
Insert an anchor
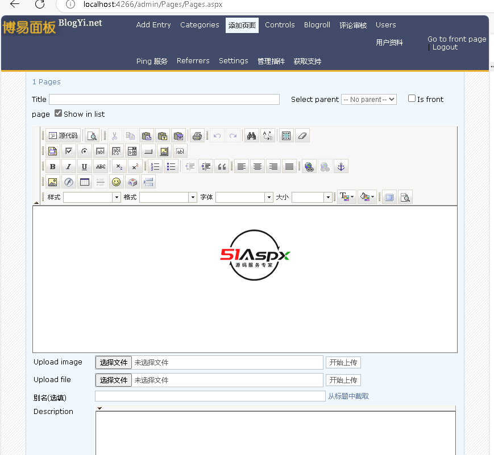pyautogui.click(x=341, y=167)
